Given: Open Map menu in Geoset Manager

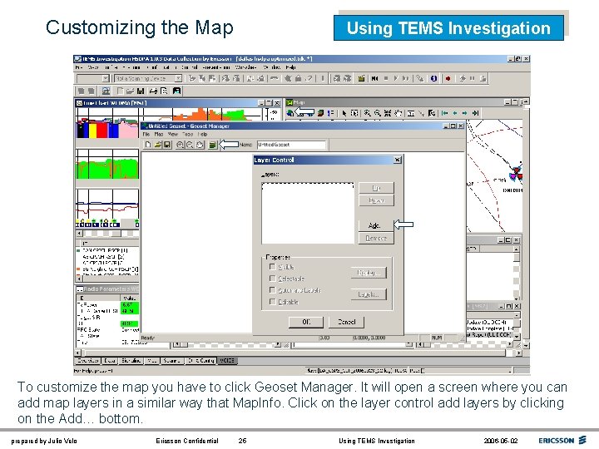Looking at the screenshot, I should (x=159, y=135).
